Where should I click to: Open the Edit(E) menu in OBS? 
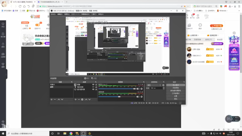click(60, 14)
